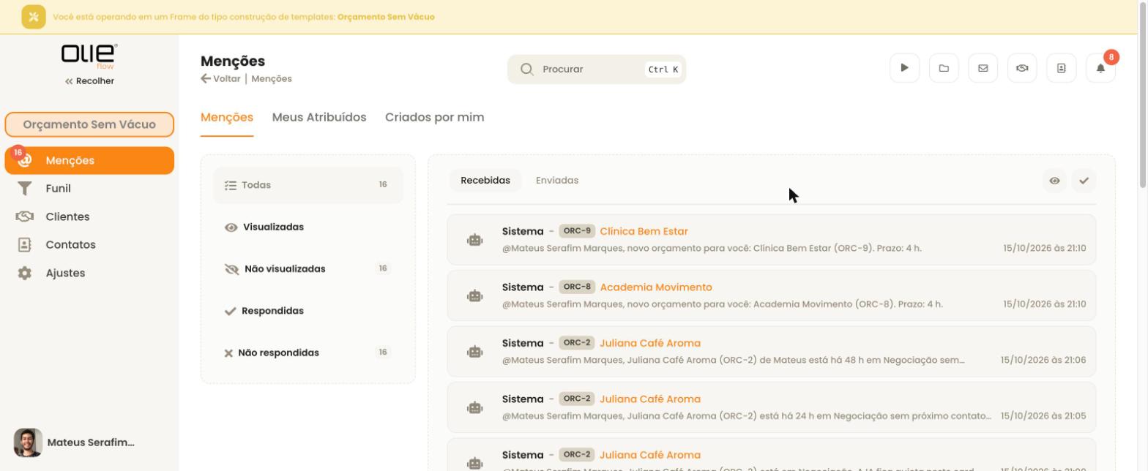Switch to the Enviadas tab

(x=557, y=181)
